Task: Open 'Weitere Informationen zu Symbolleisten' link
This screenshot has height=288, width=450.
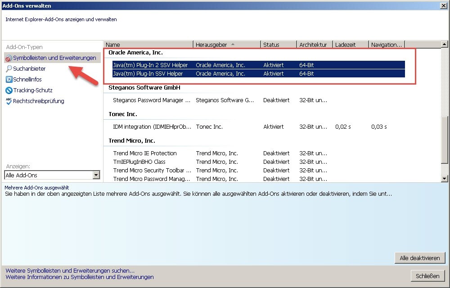Action: coord(80,277)
